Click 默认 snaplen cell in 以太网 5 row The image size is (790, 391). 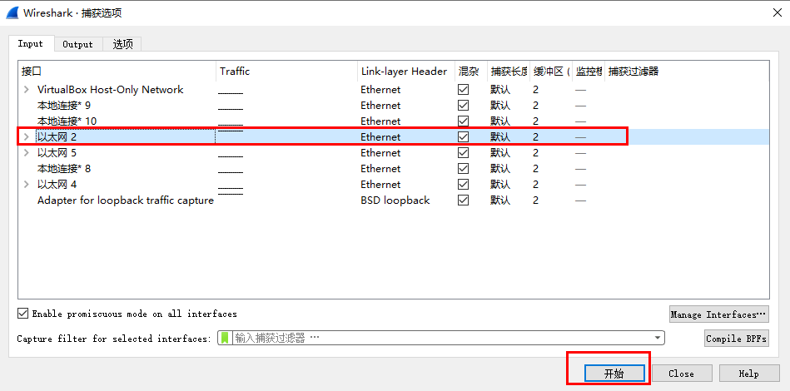tap(500, 153)
